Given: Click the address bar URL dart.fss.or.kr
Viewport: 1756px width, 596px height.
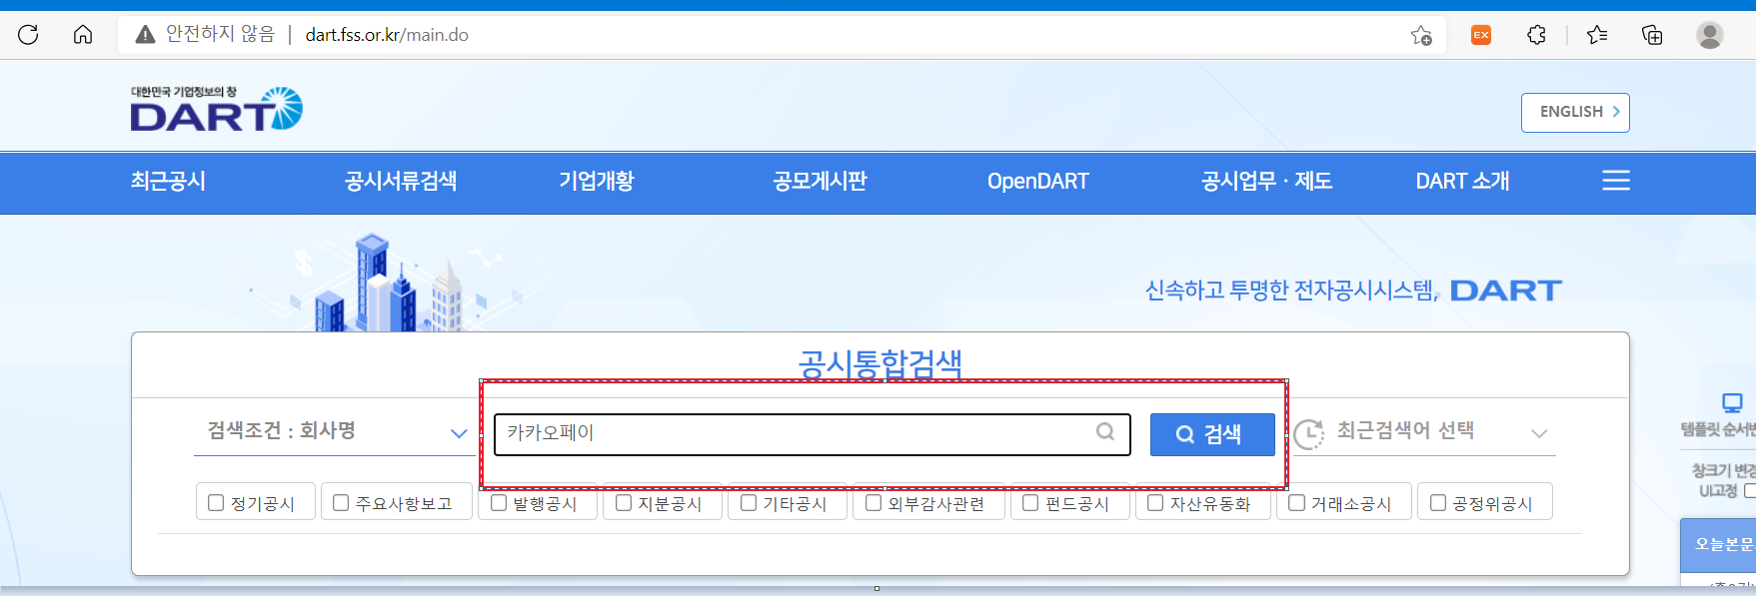Looking at the screenshot, I should tap(387, 35).
